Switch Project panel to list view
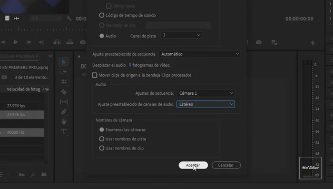Viewport: 333px width, 189px height. coord(1,175)
